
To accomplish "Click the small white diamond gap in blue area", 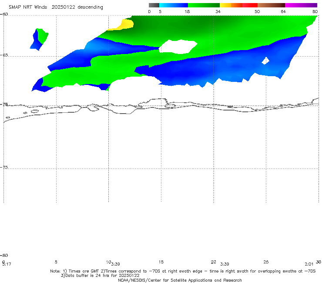I will point(265,61).
